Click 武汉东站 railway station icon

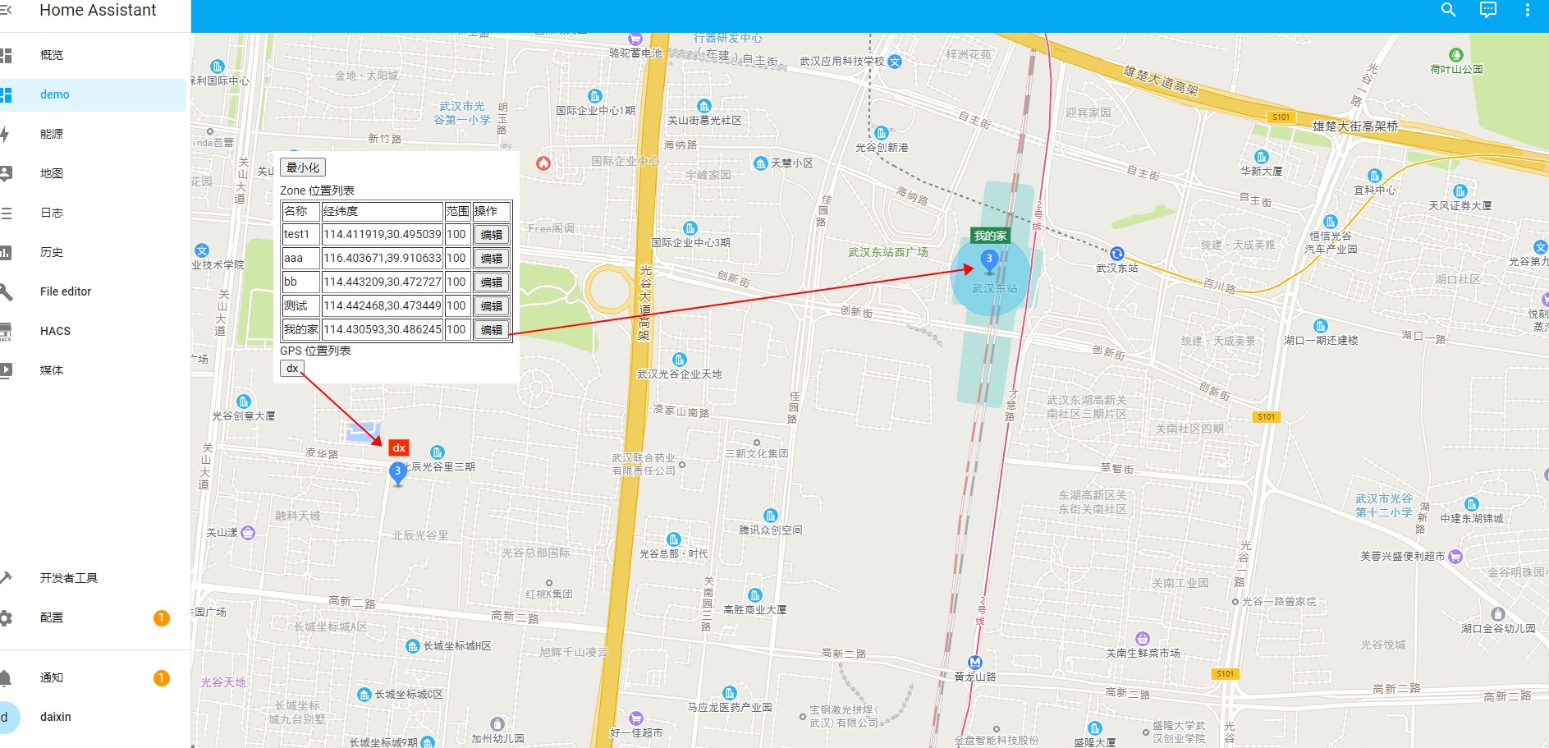[1117, 254]
